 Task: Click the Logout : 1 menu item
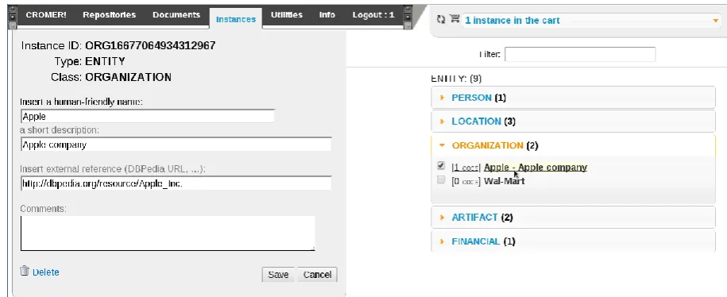[373, 15]
